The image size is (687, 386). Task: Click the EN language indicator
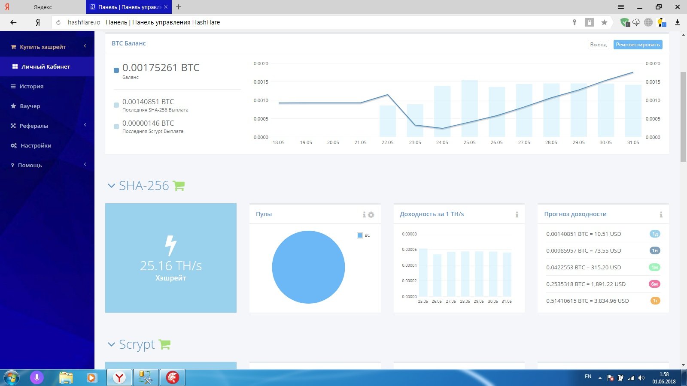(x=588, y=377)
